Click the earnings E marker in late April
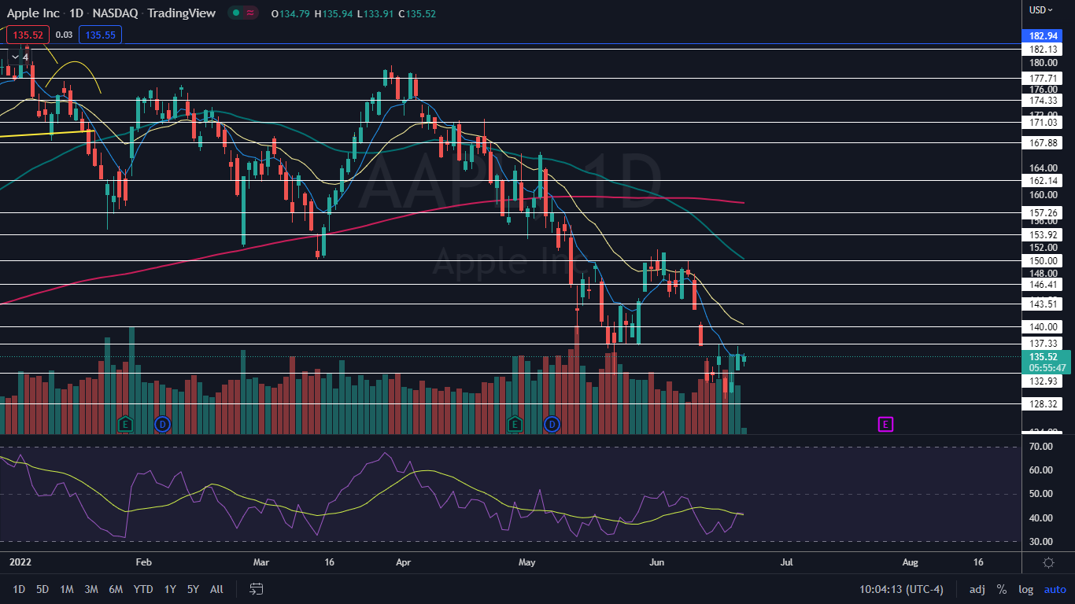 click(x=515, y=423)
